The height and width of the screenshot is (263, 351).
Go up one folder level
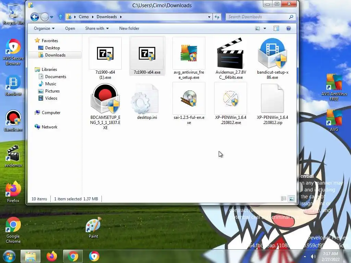click(60, 17)
